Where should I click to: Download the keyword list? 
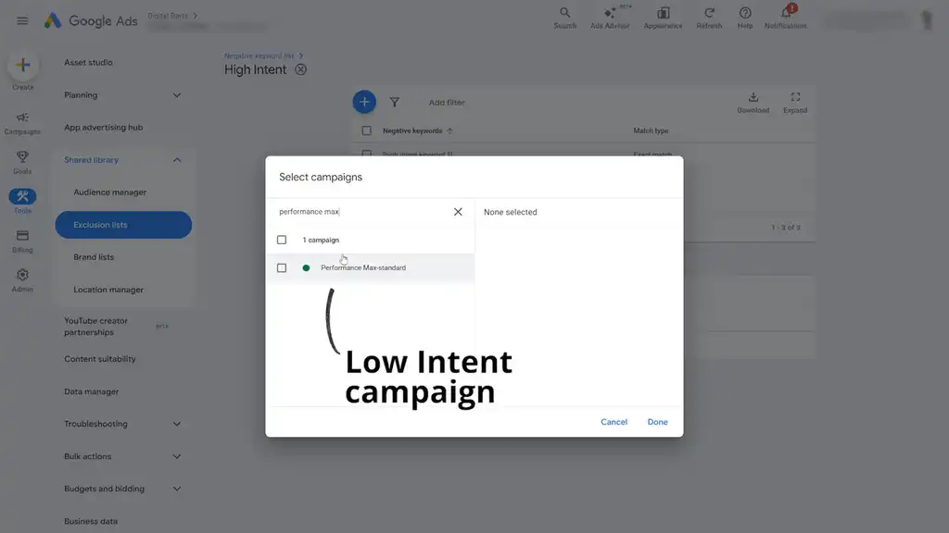coord(753,102)
